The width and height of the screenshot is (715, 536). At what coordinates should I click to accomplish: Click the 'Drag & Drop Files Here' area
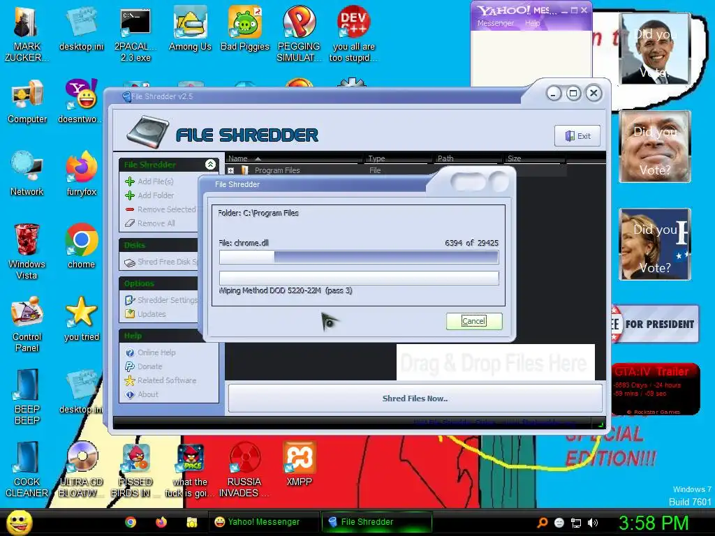click(496, 363)
